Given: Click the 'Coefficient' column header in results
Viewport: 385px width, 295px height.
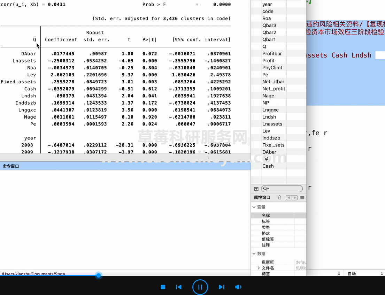Looking at the screenshot, I should 61,40.
